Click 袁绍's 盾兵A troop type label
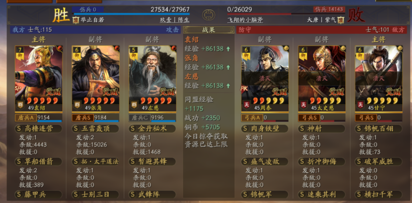This screenshot has height=203, width=412. click(26, 118)
